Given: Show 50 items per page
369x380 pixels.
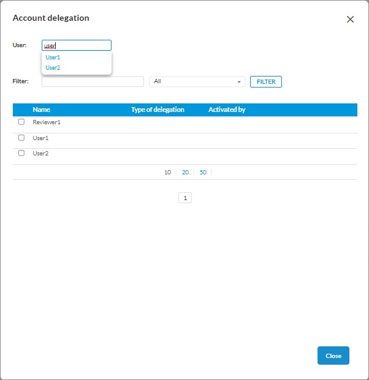Looking at the screenshot, I should tap(203, 173).
